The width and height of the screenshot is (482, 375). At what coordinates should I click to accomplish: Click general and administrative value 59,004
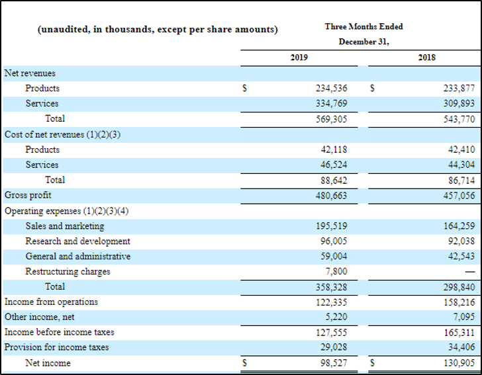tap(334, 256)
